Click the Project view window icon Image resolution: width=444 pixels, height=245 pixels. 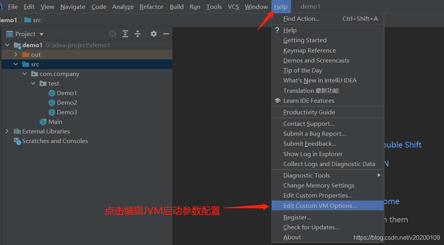10,34
